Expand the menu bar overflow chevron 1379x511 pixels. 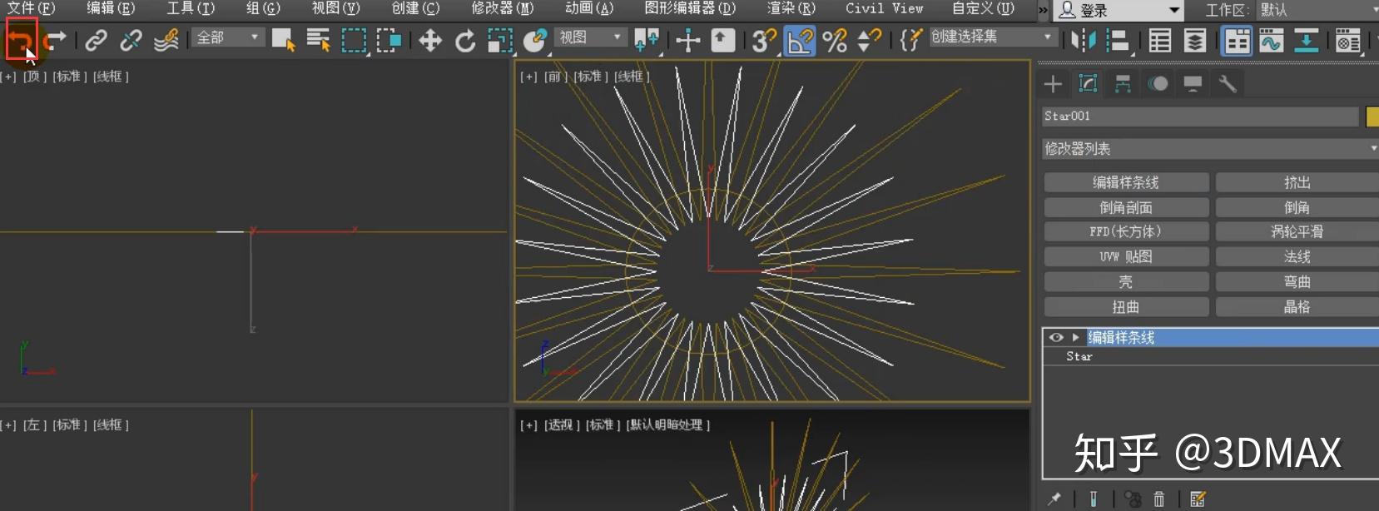pos(1043,10)
